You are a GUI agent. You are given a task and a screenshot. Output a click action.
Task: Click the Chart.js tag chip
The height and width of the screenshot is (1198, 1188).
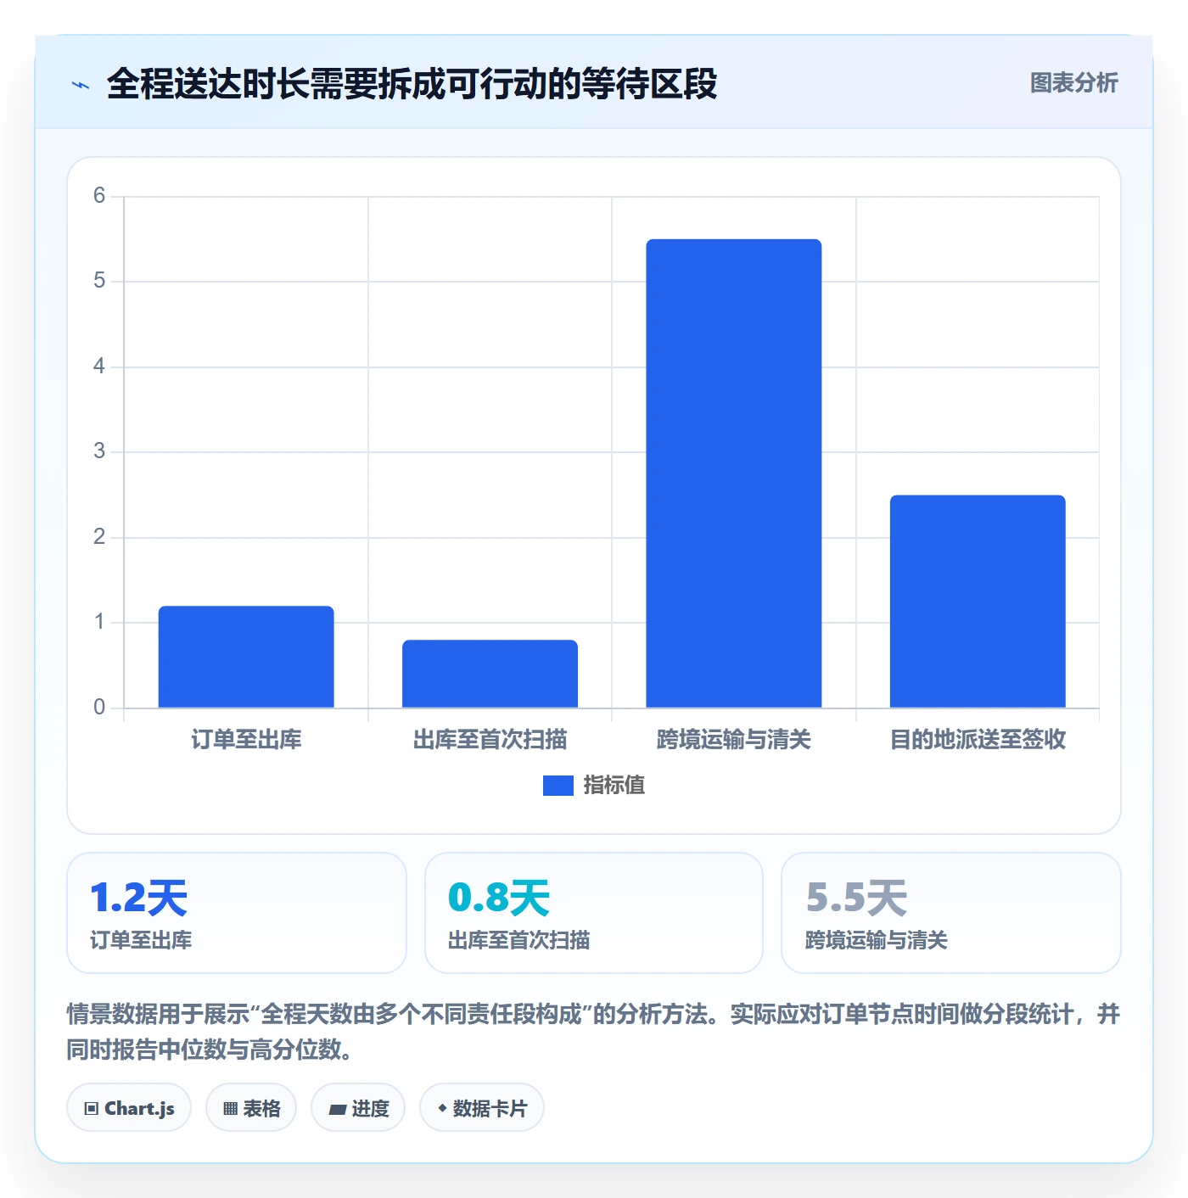(x=129, y=1108)
